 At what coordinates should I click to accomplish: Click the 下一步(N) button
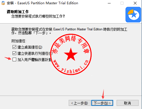coord(102,103)
